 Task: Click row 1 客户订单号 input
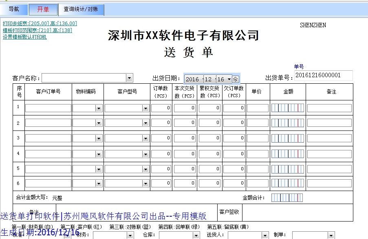tap(48, 108)
